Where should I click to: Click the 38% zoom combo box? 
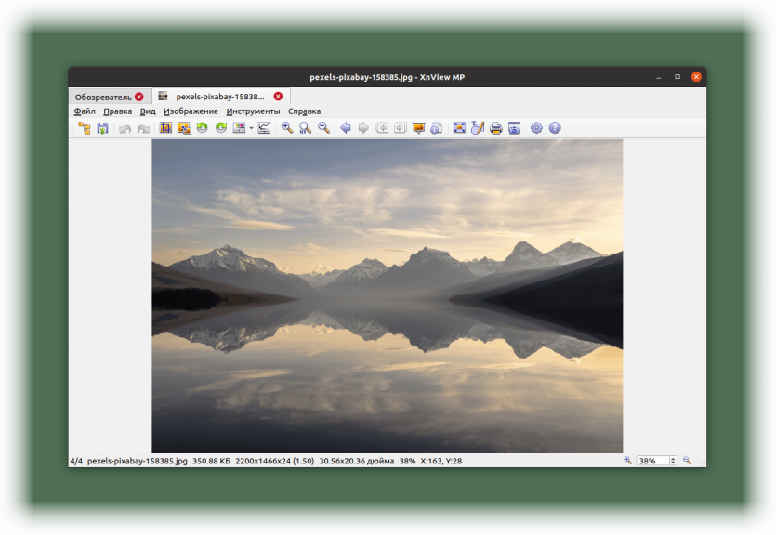point(656,461)
